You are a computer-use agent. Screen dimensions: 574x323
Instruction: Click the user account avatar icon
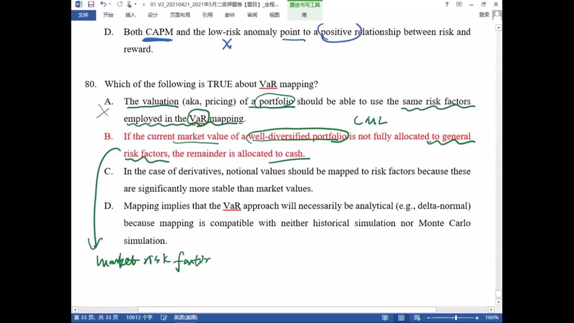[497, 15]
